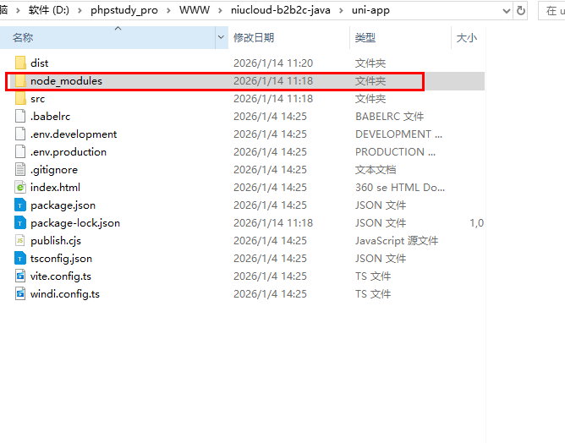Click dist's date 2026/1/14 11:20

[273, 63]
